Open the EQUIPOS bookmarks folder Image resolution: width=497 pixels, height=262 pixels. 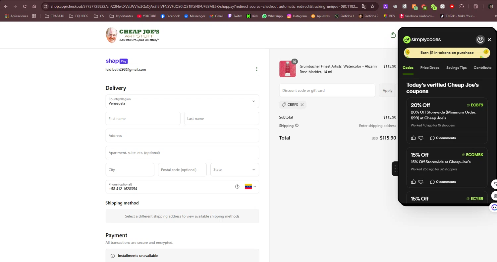[79, 16]
